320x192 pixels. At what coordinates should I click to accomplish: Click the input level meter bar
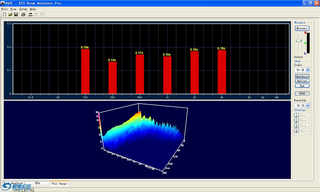[x=308, y=43]
